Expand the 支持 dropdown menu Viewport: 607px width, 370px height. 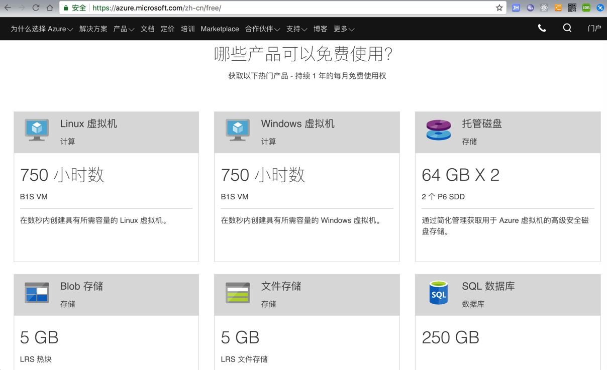(x=296, y=29)
